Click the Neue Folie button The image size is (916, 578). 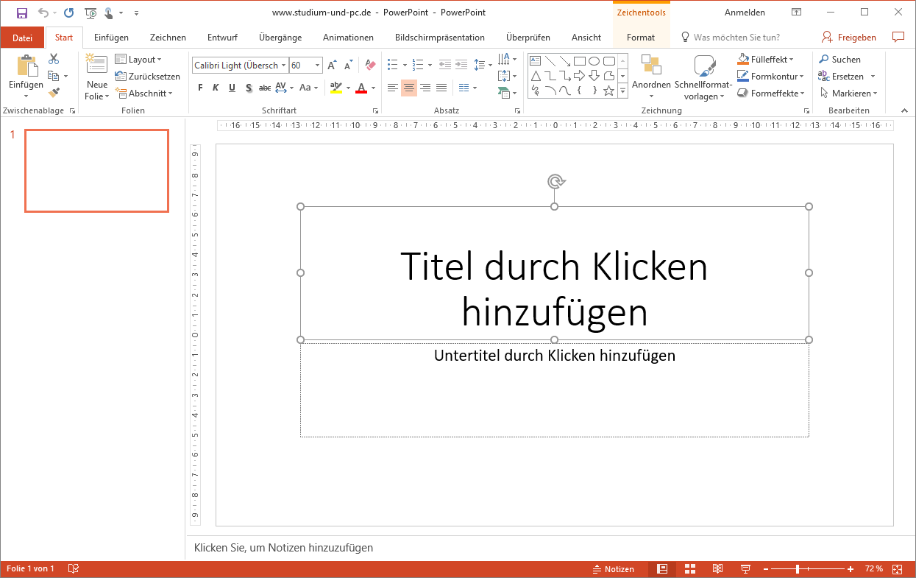(97, 77)
